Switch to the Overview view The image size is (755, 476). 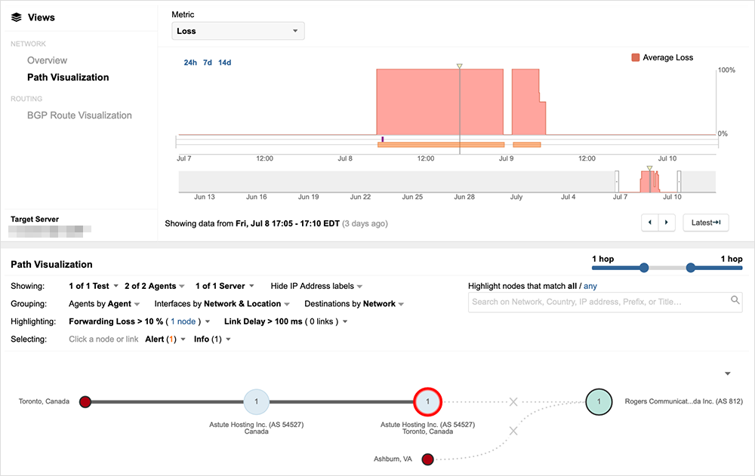[47, 60]
